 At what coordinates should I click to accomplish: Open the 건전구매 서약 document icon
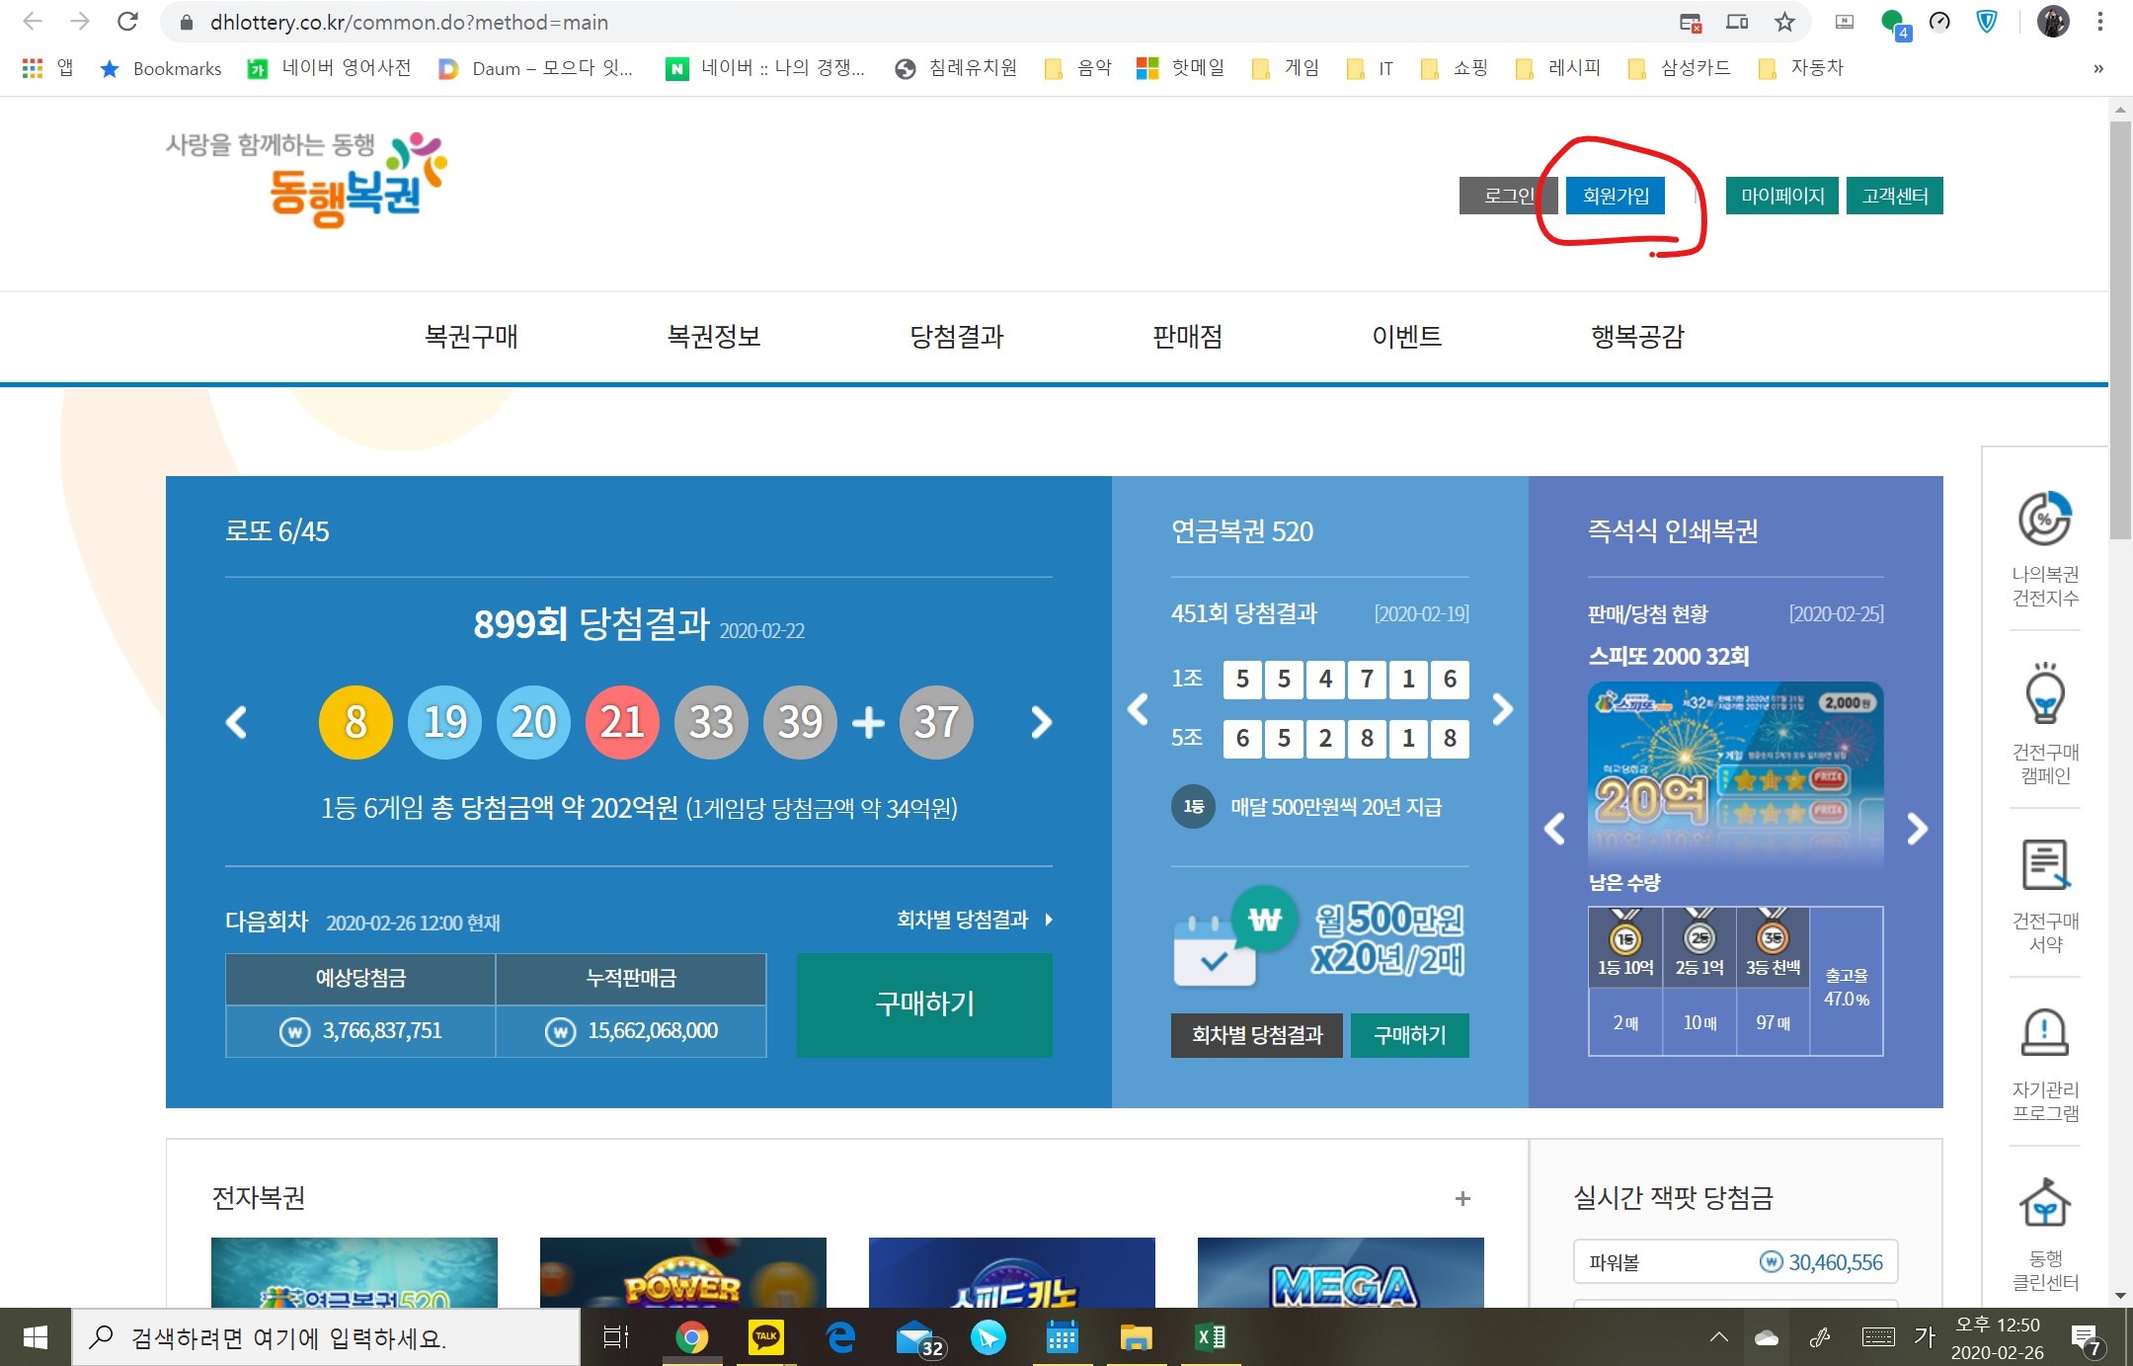[x=2044, y=864]
